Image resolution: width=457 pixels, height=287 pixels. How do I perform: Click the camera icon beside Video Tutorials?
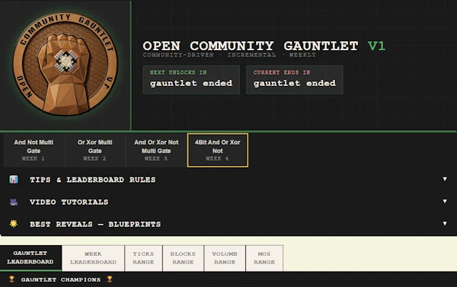(x=14, y=202)
